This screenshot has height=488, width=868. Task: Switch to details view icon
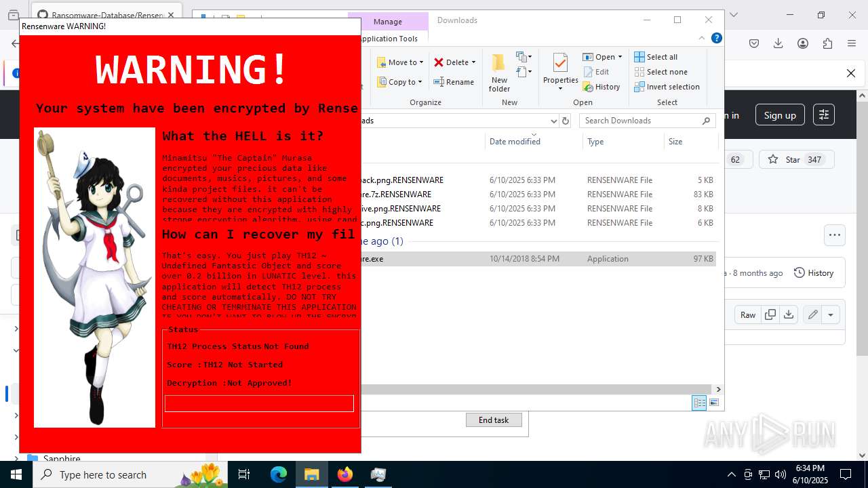pos(699,403)
